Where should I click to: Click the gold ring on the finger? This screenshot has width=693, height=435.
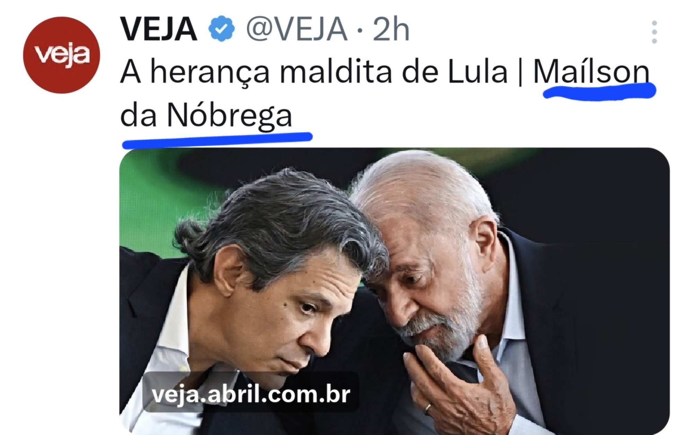[x=428, y=408]
